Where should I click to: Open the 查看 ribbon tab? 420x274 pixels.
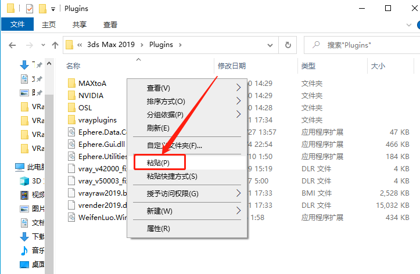pyautogui.click(x=110, y=24)
